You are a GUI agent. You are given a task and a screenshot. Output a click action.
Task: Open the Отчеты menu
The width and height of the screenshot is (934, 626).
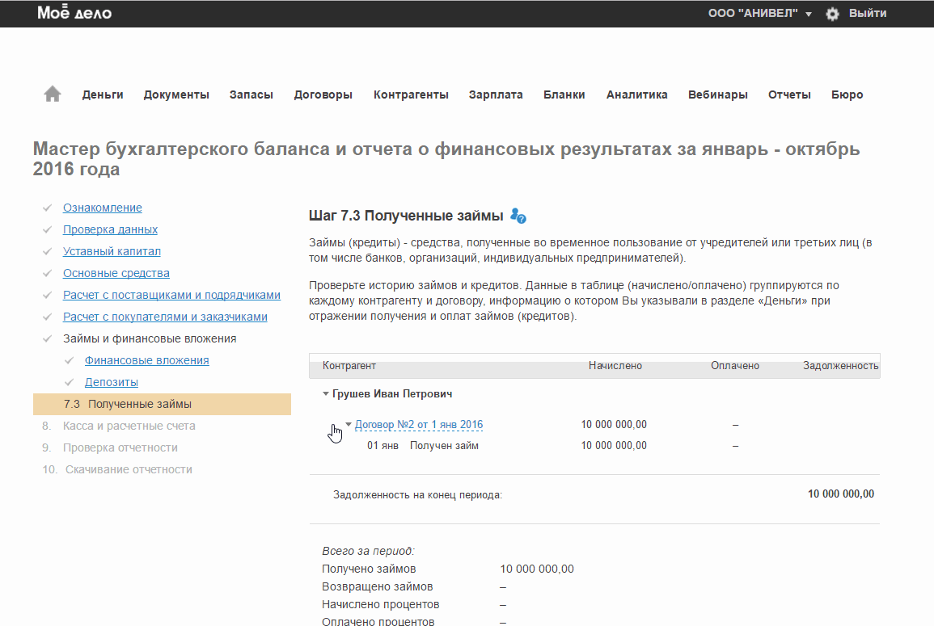tap(789, 95)
